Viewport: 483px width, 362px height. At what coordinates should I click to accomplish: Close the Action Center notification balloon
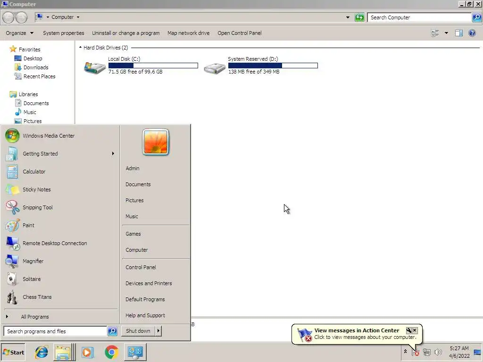click(415, 330)
